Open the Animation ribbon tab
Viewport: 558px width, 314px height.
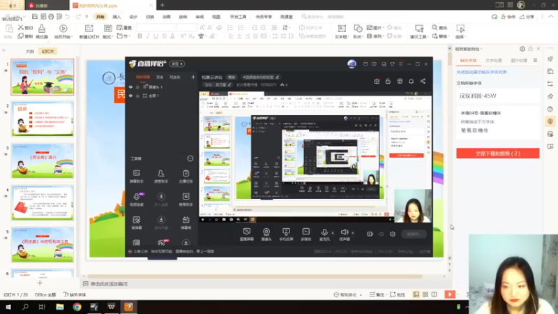tap(166, 17)
